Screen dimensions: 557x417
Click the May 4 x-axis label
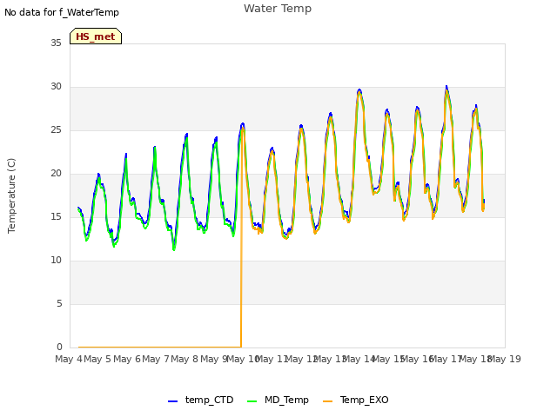[x=69, y=359]
